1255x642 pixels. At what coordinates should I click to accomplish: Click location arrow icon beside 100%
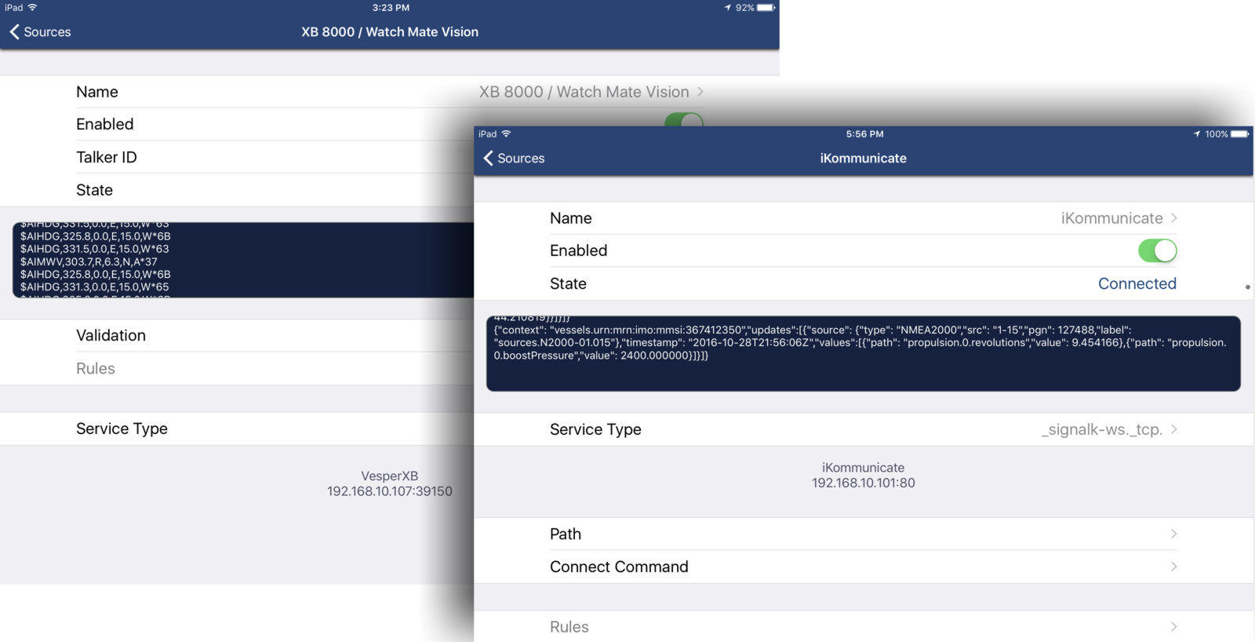(1197, 134)
